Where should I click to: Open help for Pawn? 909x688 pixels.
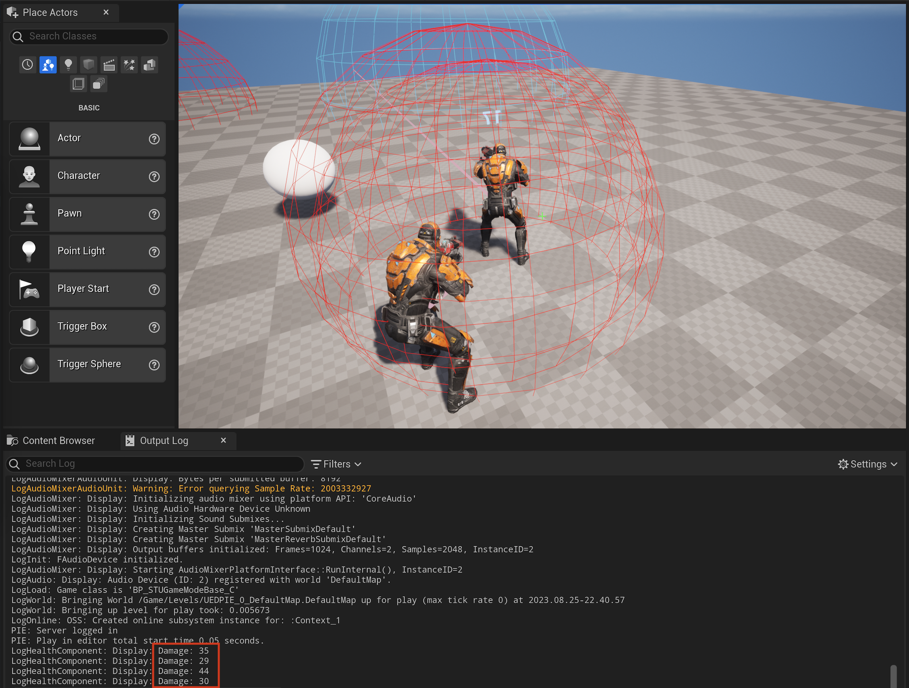click(x=154, y=214)
